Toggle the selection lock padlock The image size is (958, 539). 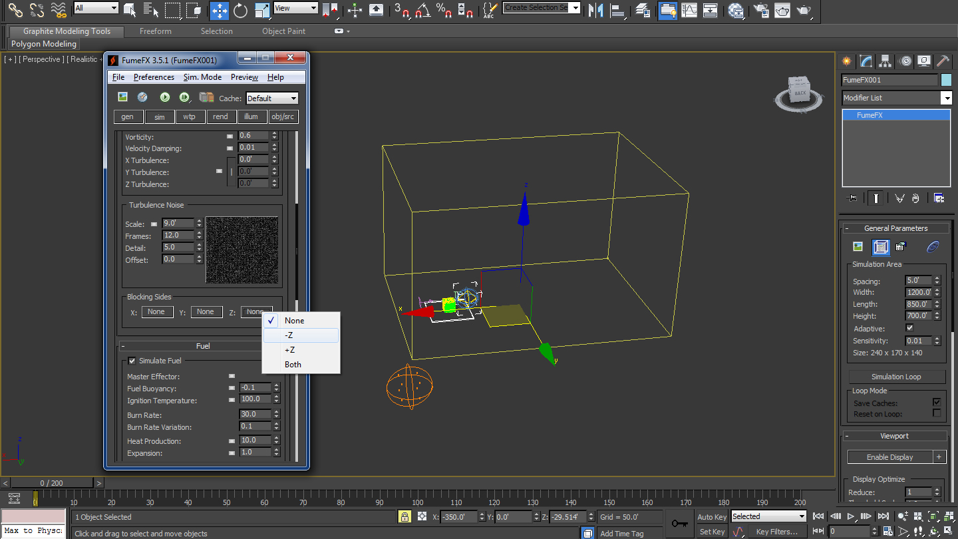click(x=404, y=516)
